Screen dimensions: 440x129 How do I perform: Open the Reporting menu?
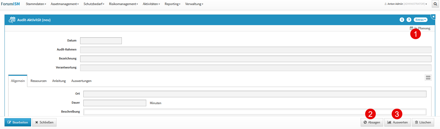tap(172, 4)
